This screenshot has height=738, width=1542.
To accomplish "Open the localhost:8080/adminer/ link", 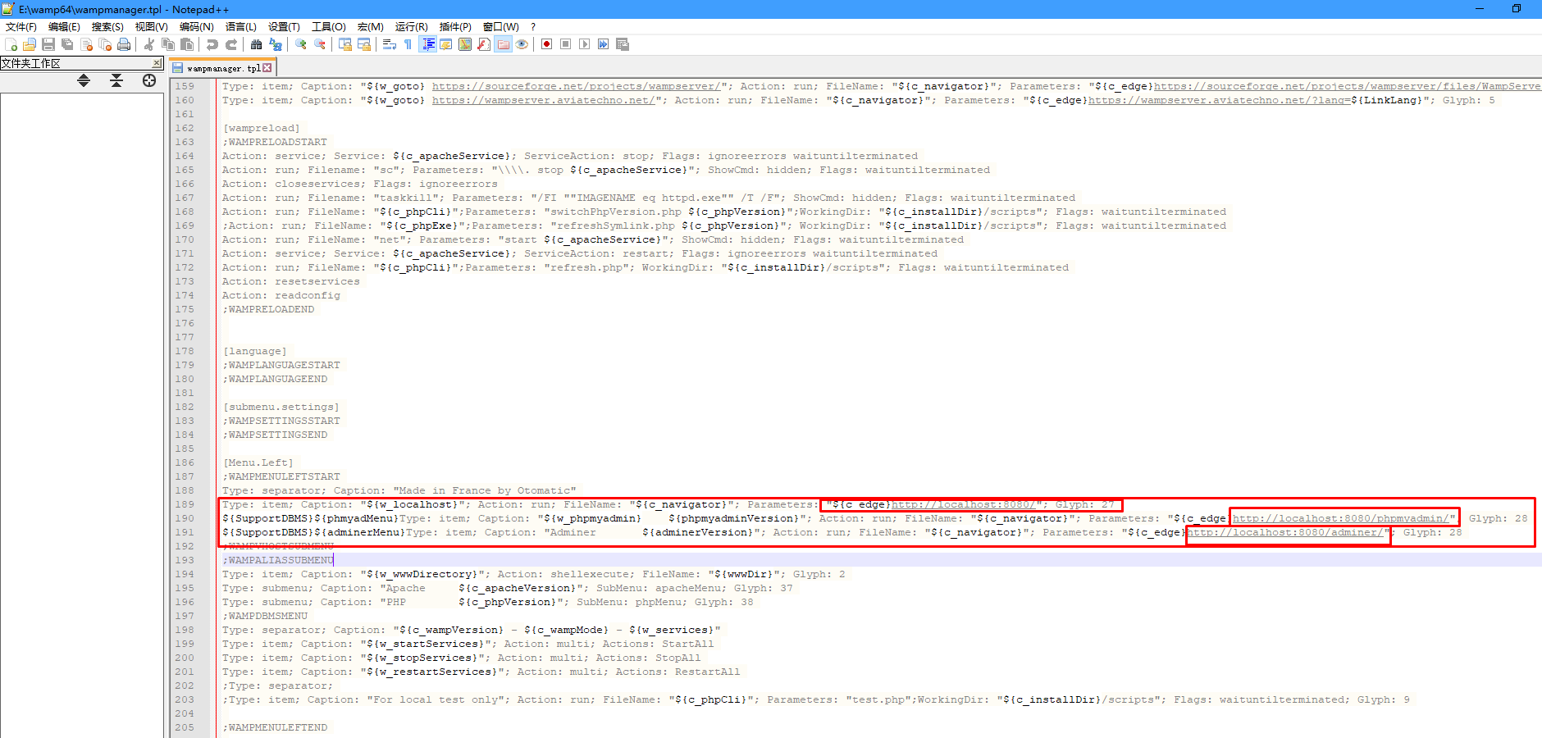I will pos(1285,532).
